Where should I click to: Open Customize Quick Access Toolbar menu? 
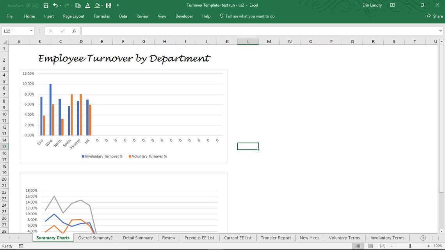pyautogui.click(x=117, y=5)
